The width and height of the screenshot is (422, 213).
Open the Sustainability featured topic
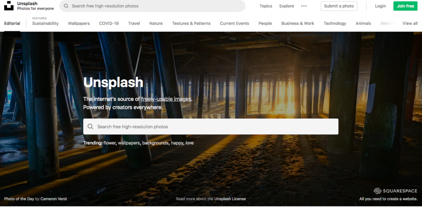(x=45, y=23)
